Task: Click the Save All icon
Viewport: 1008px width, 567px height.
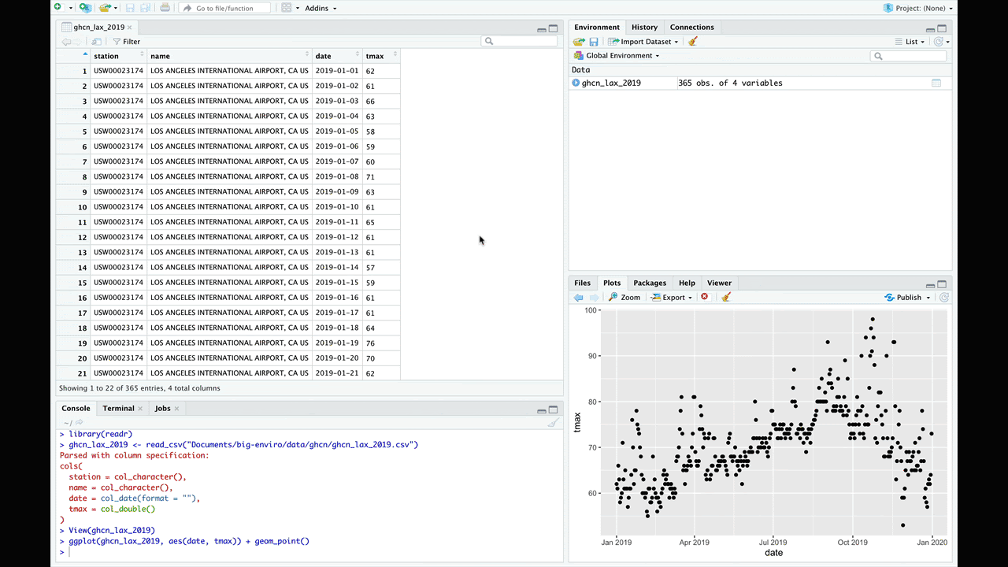Action: [146, 8]
